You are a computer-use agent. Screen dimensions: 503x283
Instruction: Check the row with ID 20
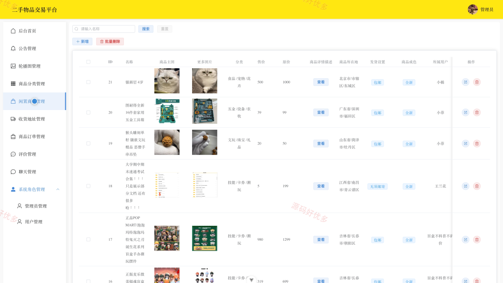click(88, 113)
